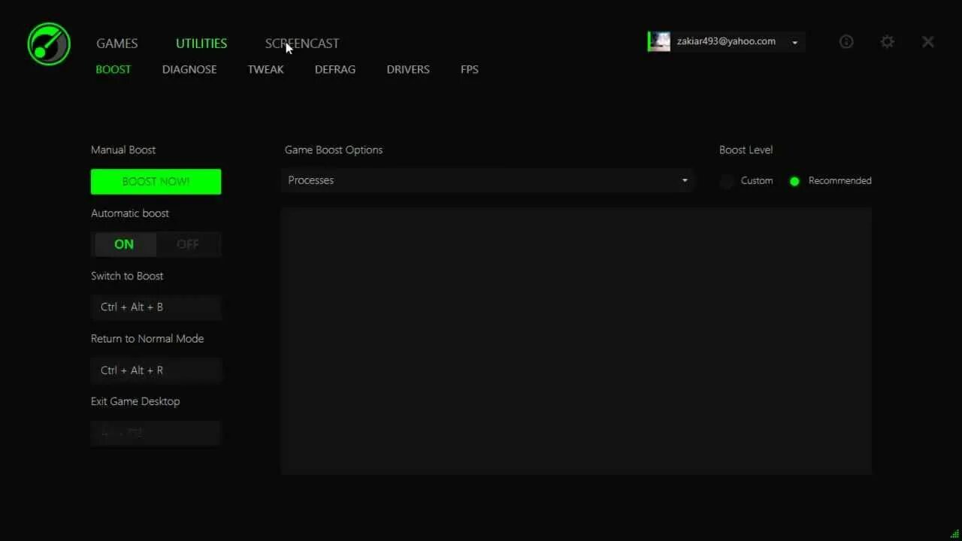The height and width of the screenshot is (541, 962).
Task: Go to the DIAGNOSE sub-tab
Action: point(189,69)
